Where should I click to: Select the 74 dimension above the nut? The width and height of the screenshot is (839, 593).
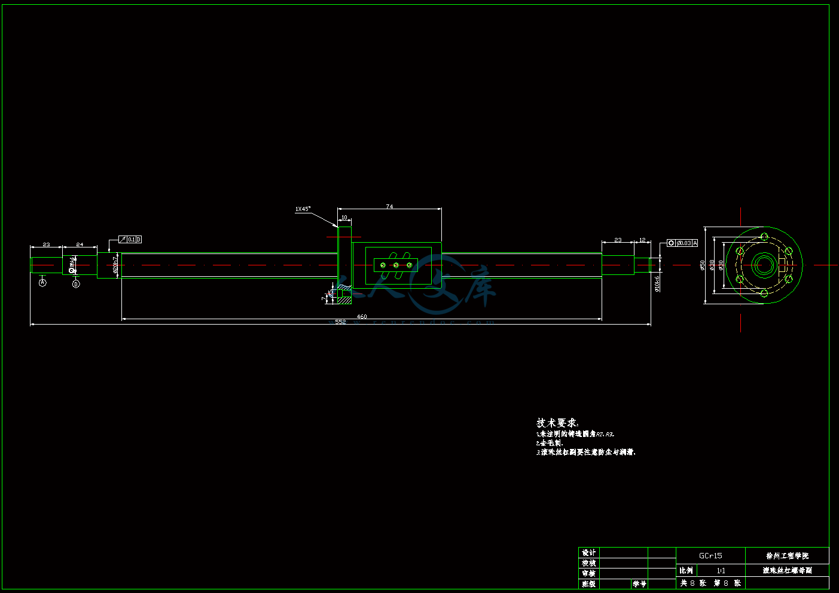click(x=389, y=206)
